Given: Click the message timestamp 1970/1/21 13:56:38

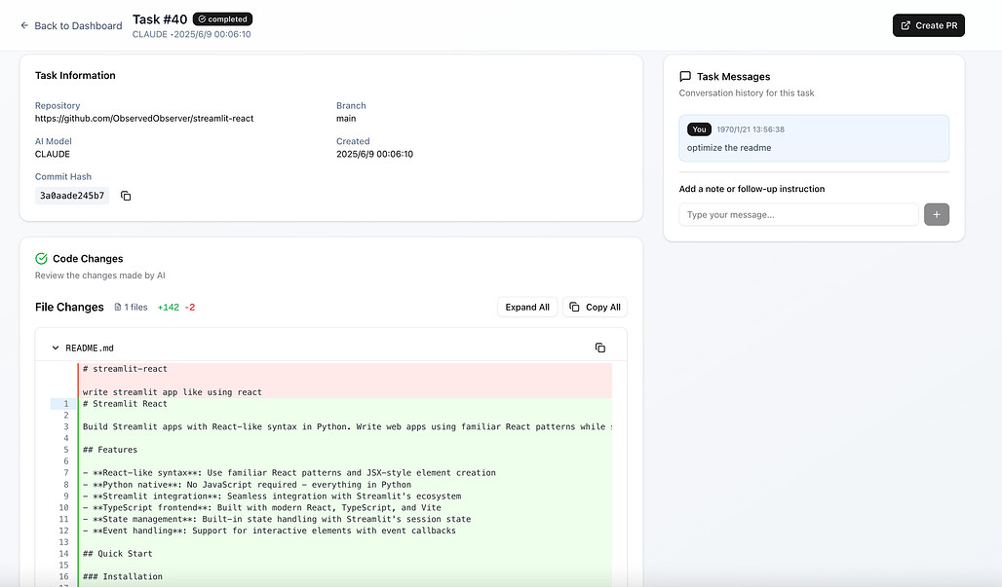Looking at the screenshot, I should click(751, 129).
